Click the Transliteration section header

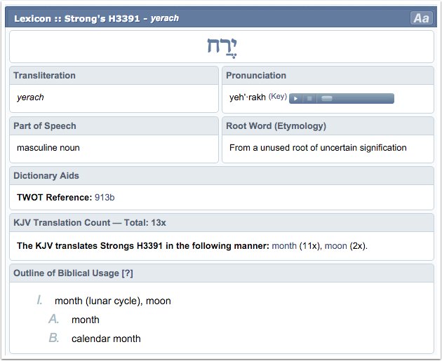click(x=45, y=76)
